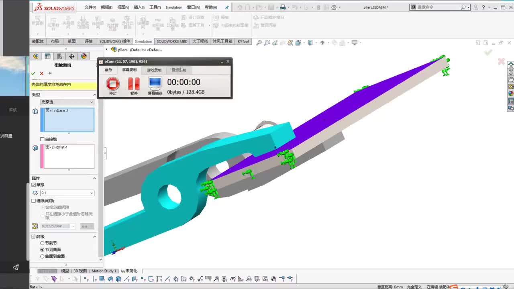Select the 曲面到曲面 radio option

tap(42, 256)
